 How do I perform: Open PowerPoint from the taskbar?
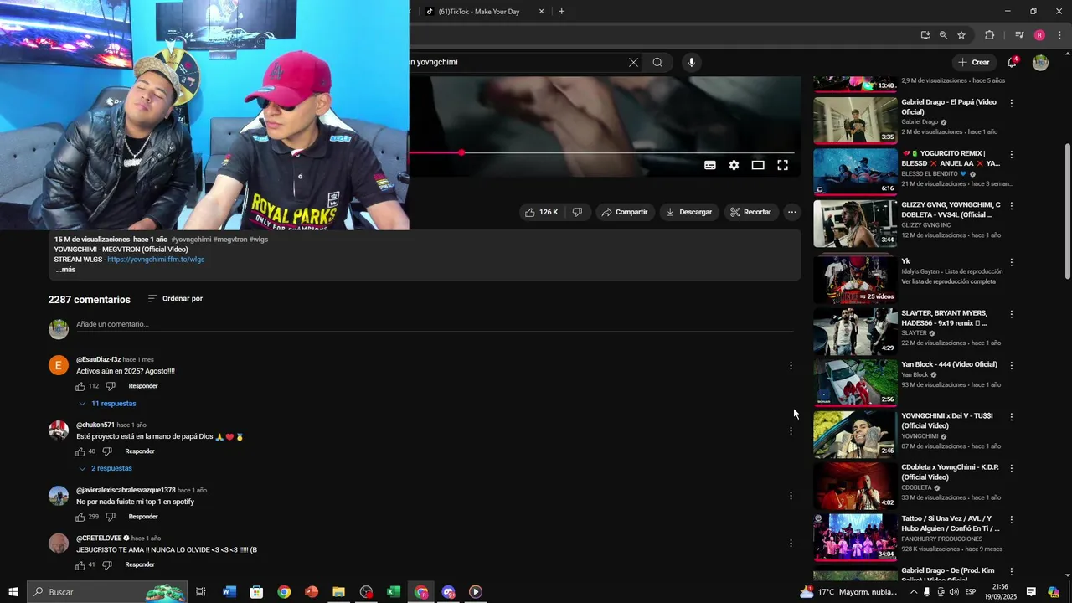click(x=312, y=592)
